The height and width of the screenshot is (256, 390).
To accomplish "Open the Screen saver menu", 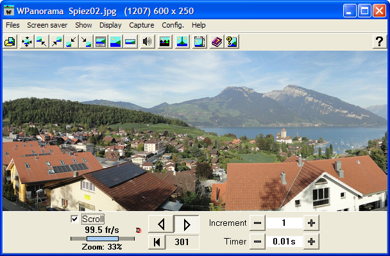I will (x=47, y=25).
